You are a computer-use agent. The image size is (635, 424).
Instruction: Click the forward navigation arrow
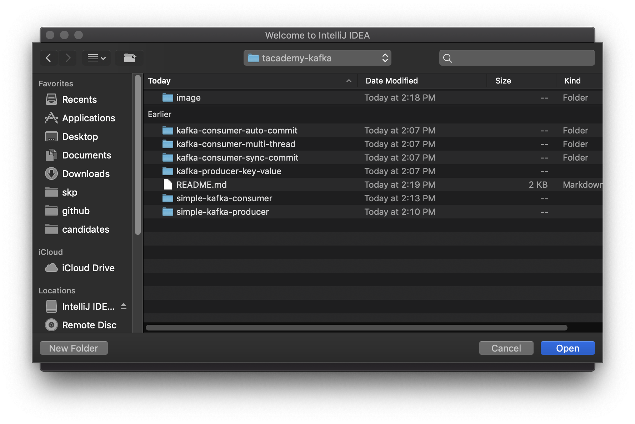click(x=68, y=58)
